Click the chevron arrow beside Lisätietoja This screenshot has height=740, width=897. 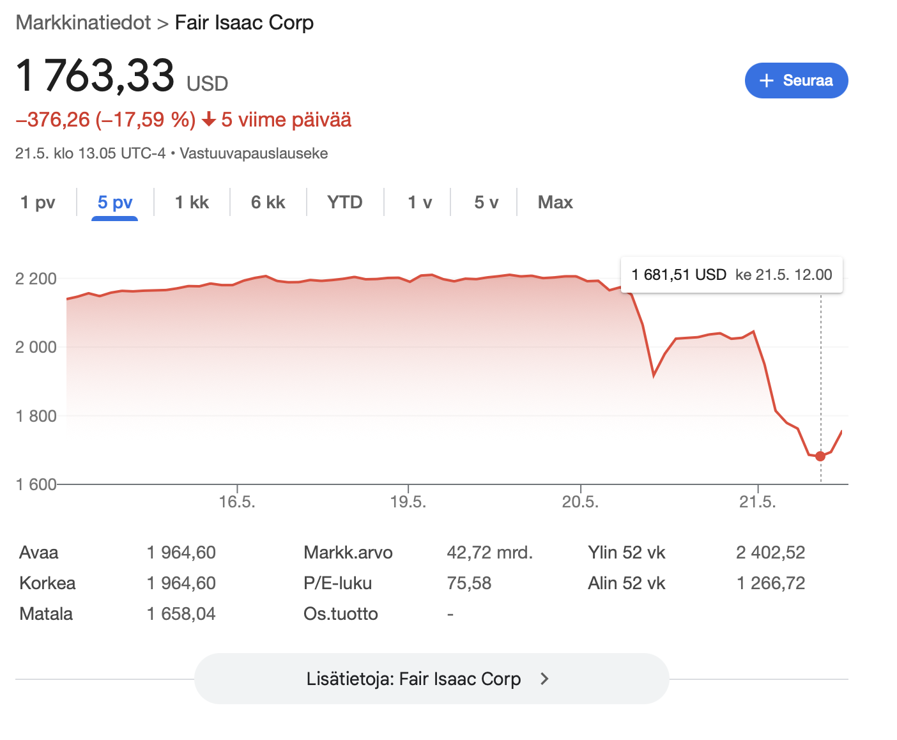click(544, 679)
